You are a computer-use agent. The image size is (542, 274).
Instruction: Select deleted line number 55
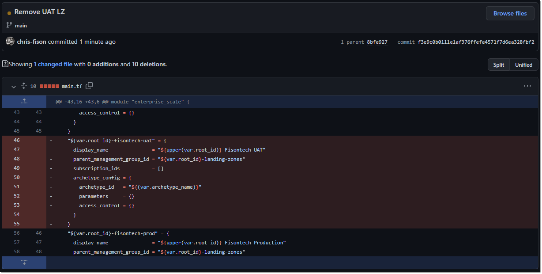tap(17, 224)
